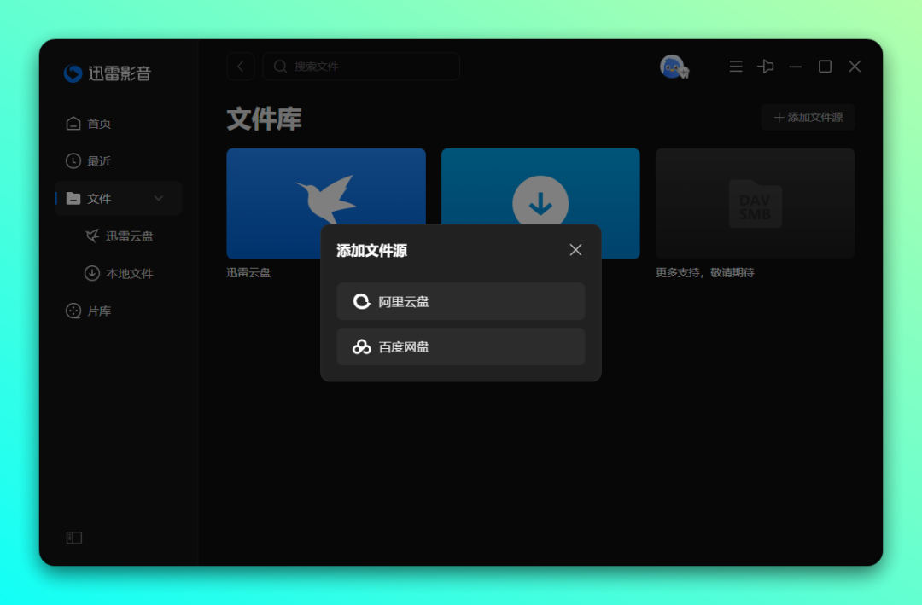
Task: Select 文件 in sidebar
Action: [x=118, y=199]
